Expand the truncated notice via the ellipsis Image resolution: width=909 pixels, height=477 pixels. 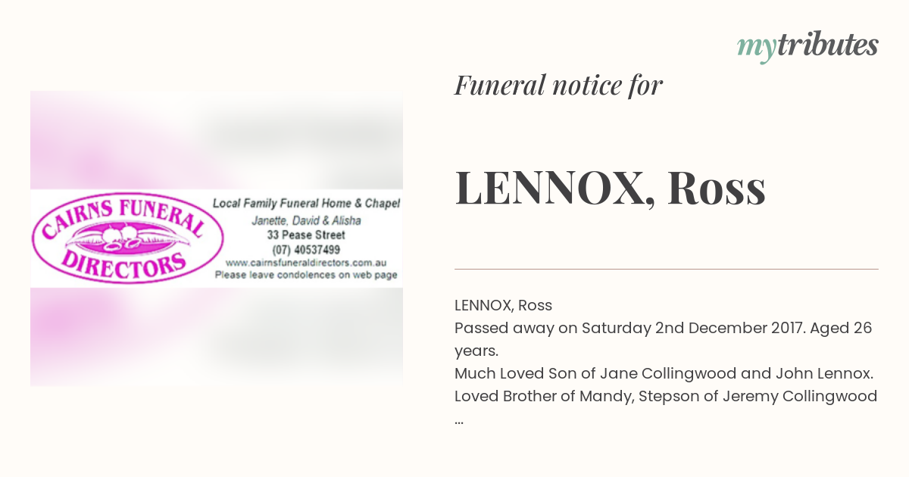[459, 420]
